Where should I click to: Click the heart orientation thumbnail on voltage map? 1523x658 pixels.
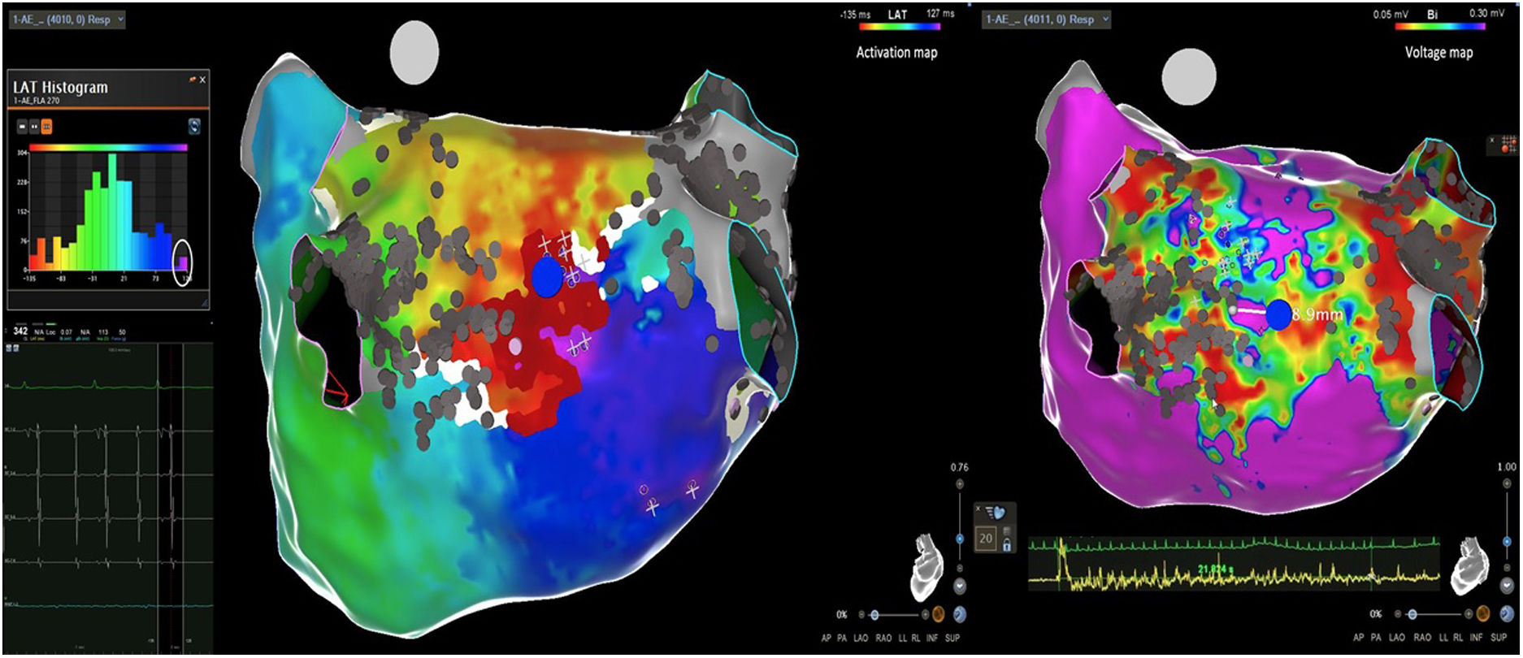[1470, 565]
